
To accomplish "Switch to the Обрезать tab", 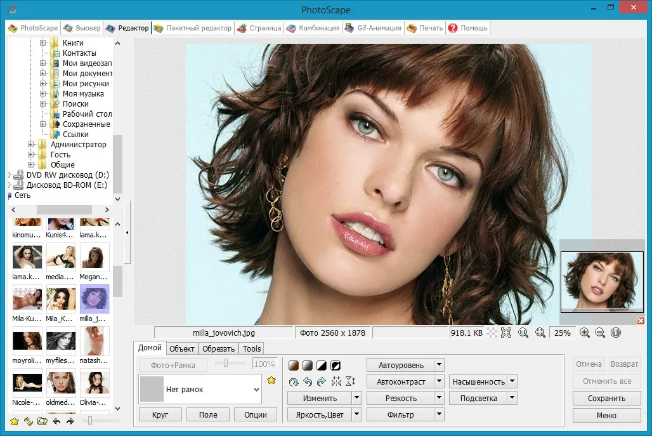I will [x=218, y=348].
